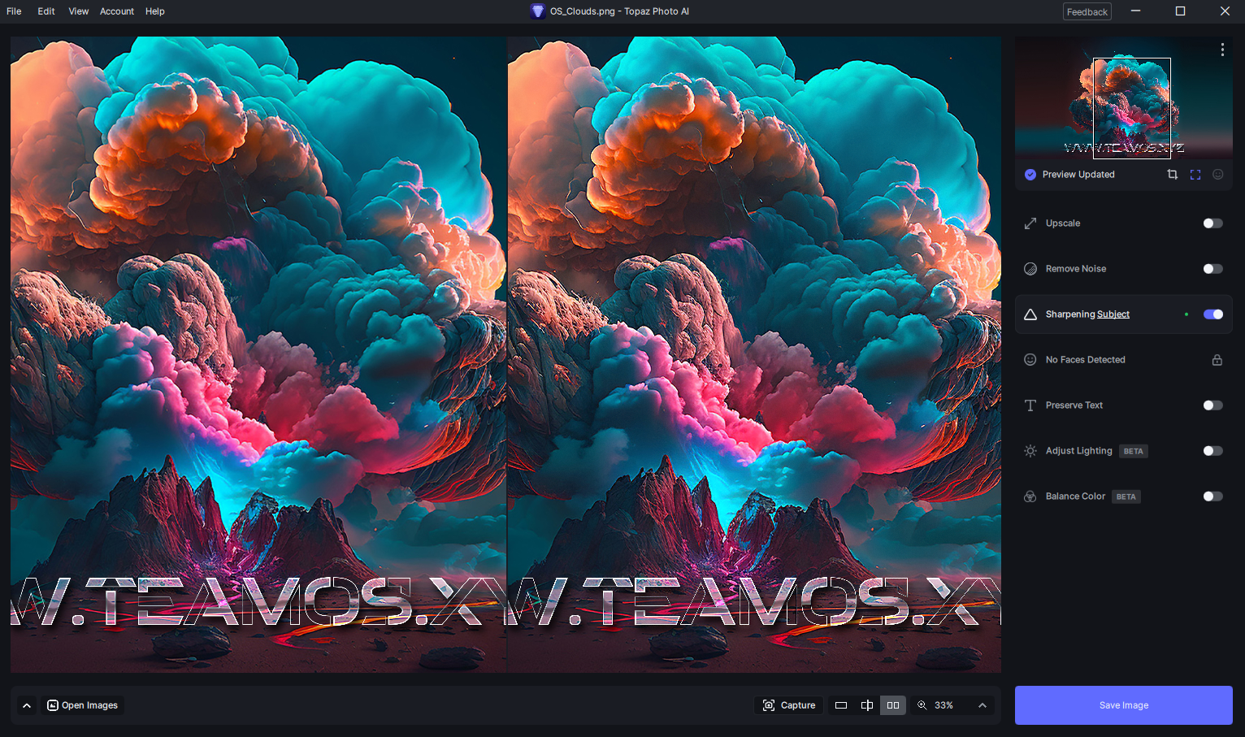Click the Preview Updated status text
This screenshot has height=737, width=1245.
point(1078,175)
